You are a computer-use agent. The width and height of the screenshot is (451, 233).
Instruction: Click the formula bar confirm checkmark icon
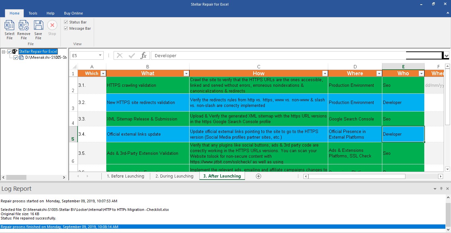132,55
